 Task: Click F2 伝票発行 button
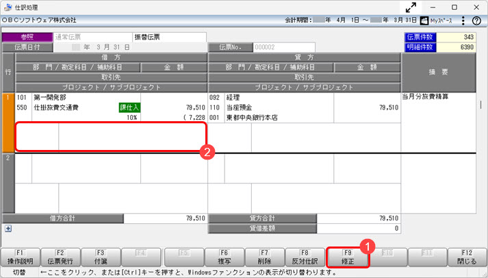coord(60,257)
